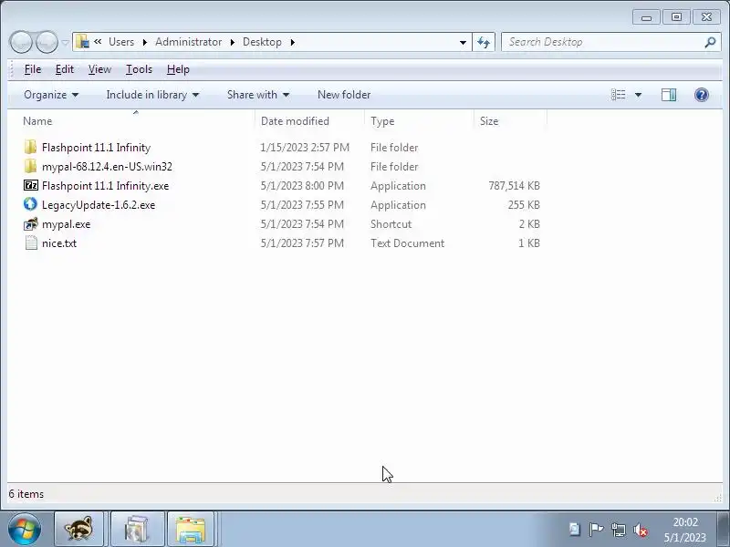The width and height of the screenshot is (730, 547).
Task: Open Explorer Help question mark
Action: tap(701, 95)
